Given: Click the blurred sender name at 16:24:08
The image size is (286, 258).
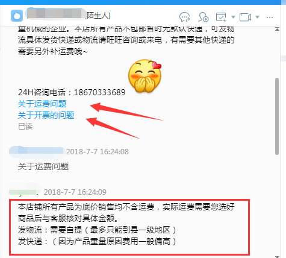Looking at the screenshot, I should [x=37, y=151].
